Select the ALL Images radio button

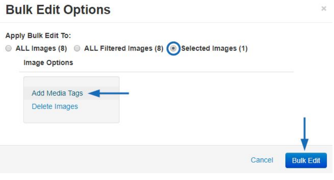pyautogui.click(x=8, y=49)
